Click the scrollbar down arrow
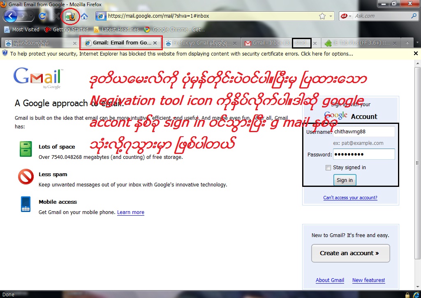 [418, 287]
